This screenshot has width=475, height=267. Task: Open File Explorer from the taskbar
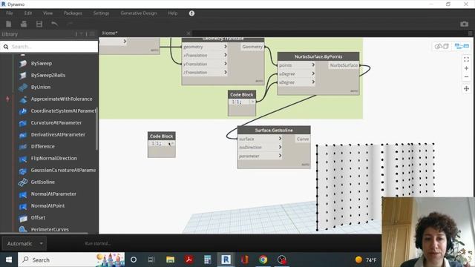click(170, 260)
